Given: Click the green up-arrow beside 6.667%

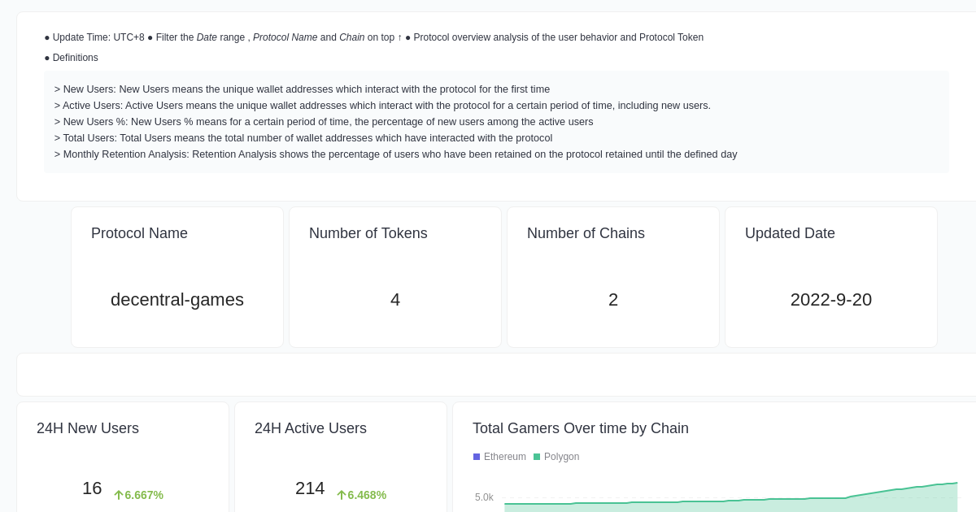Looking at the screenshot, I should (119, 495).
